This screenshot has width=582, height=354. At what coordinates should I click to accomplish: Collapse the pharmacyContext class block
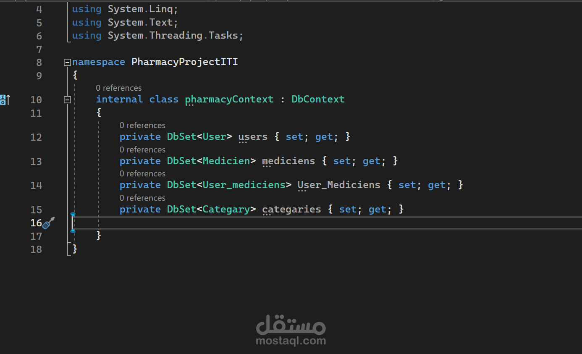(67, 100)
